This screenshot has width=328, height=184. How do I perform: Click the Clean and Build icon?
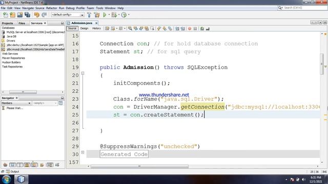coord(97,15)
